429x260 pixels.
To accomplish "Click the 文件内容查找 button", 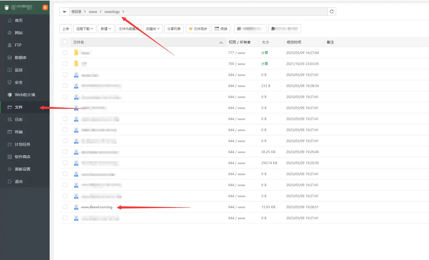I will (x=128, y=29).
